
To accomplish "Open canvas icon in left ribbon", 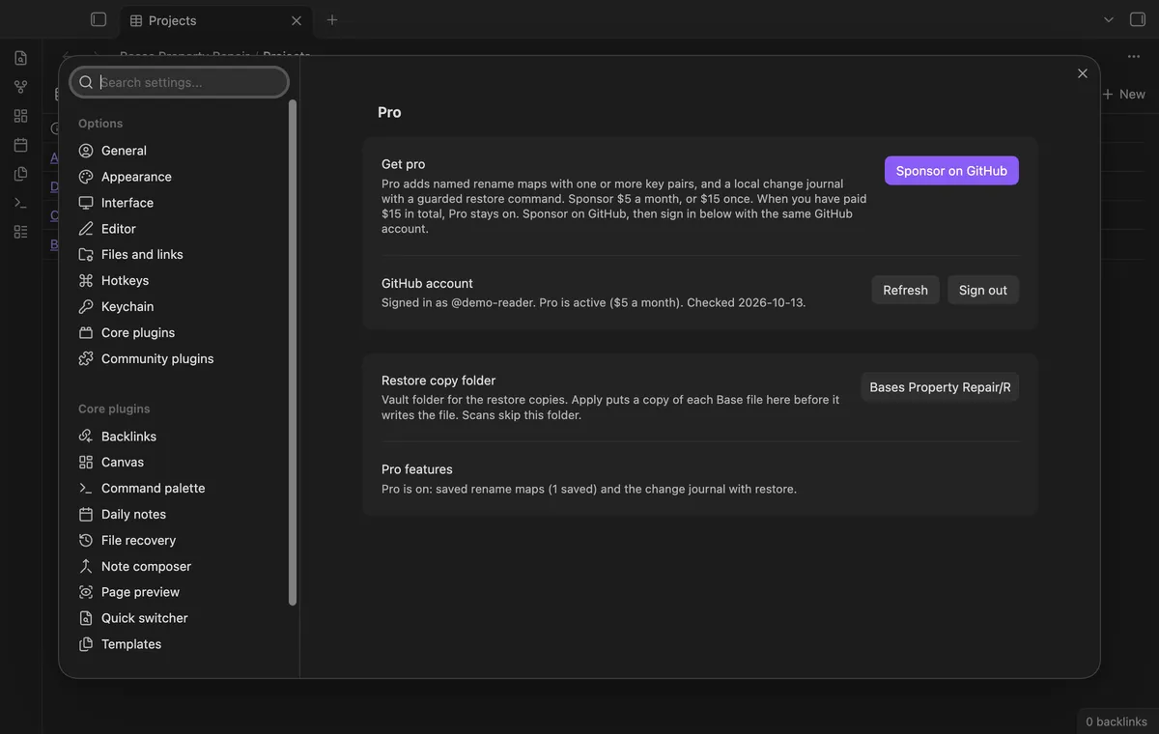I will [21, 116].
